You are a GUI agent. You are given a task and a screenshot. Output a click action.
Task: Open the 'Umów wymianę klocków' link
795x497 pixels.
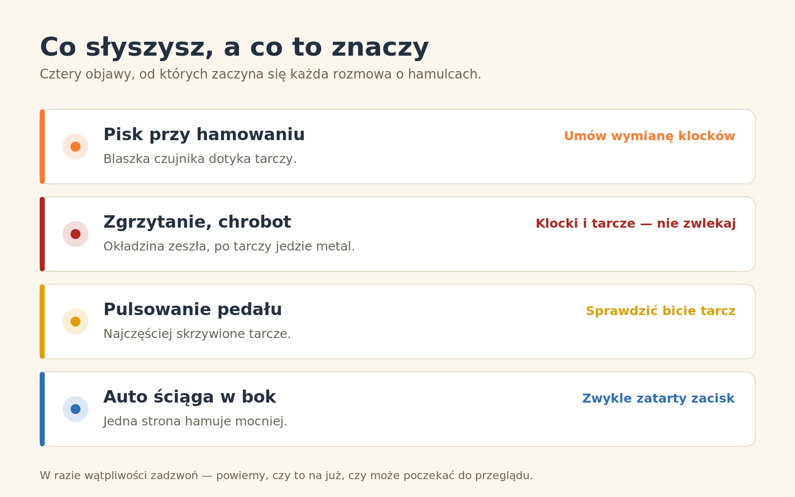point(649,136)
